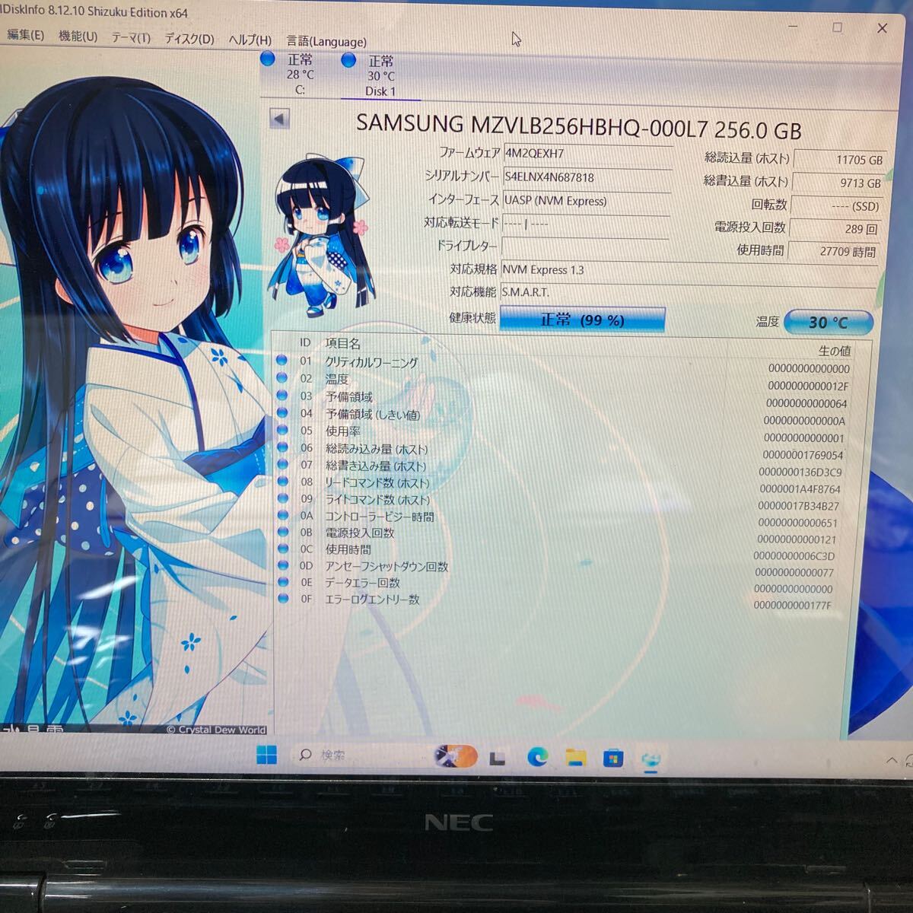Open the 編集(E) menu
The width and height of the screenshot is (913, 913).
(x=25, y=35)
